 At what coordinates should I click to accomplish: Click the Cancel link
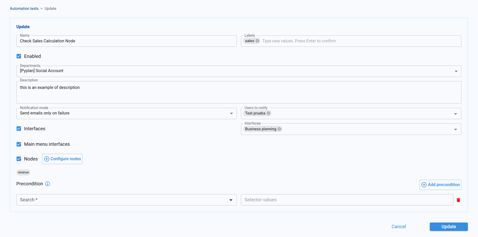tap(398, 227)
